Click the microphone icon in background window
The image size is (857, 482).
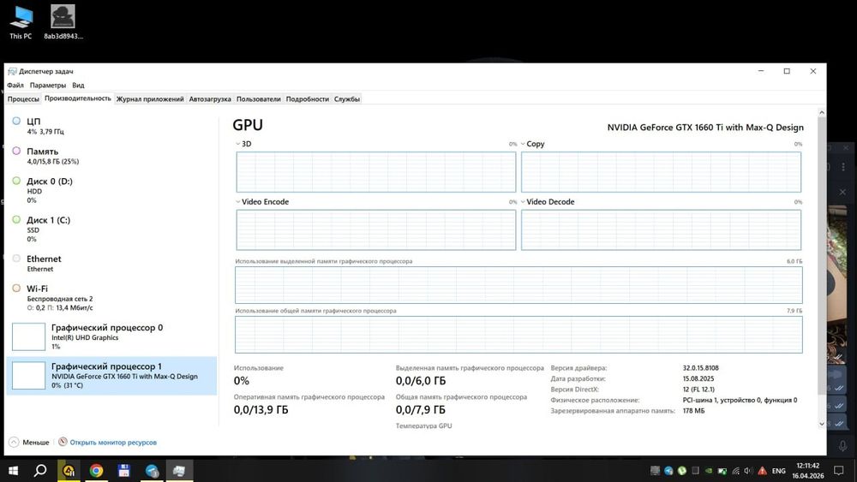(842, 446)
